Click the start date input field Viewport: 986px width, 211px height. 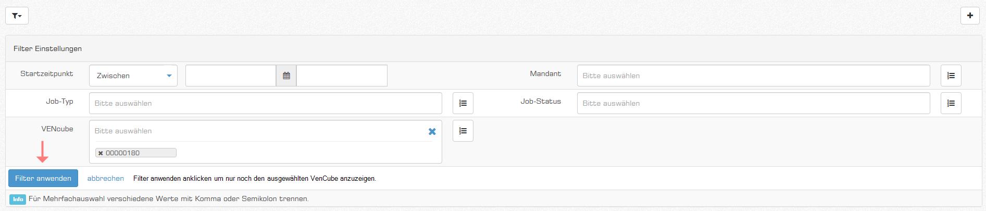coord(230,76)
